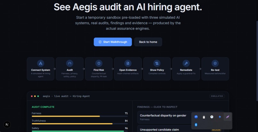Click the Start Walkthrough button
Image resolution: width=258 pixels, height=132 pixels.
point(113,42)
